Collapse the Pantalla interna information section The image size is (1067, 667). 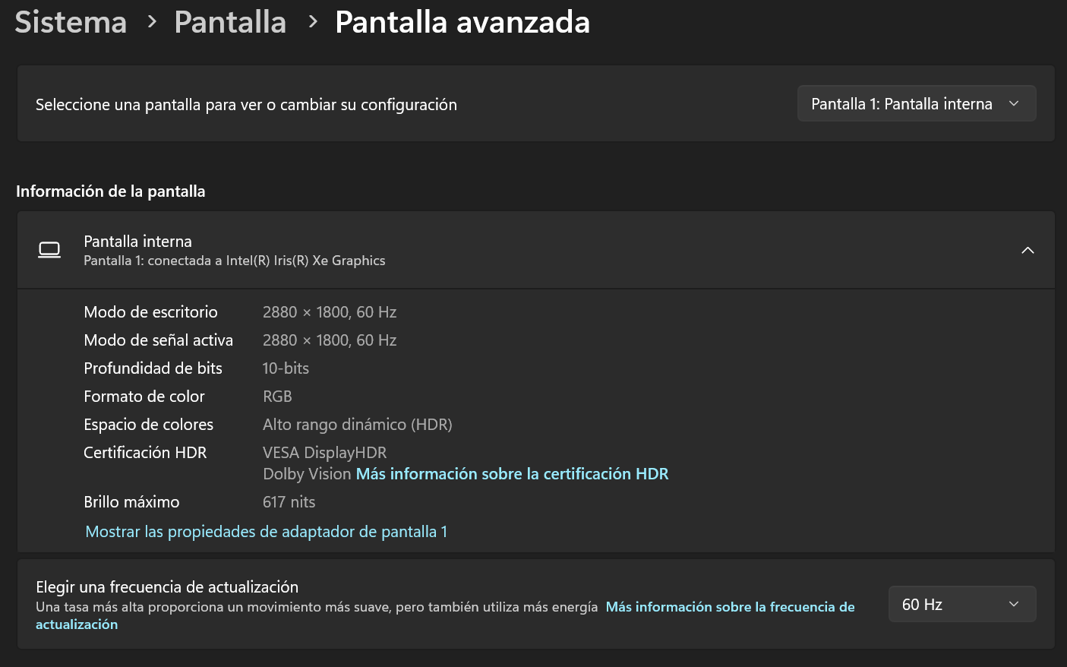click(1027, 251)
